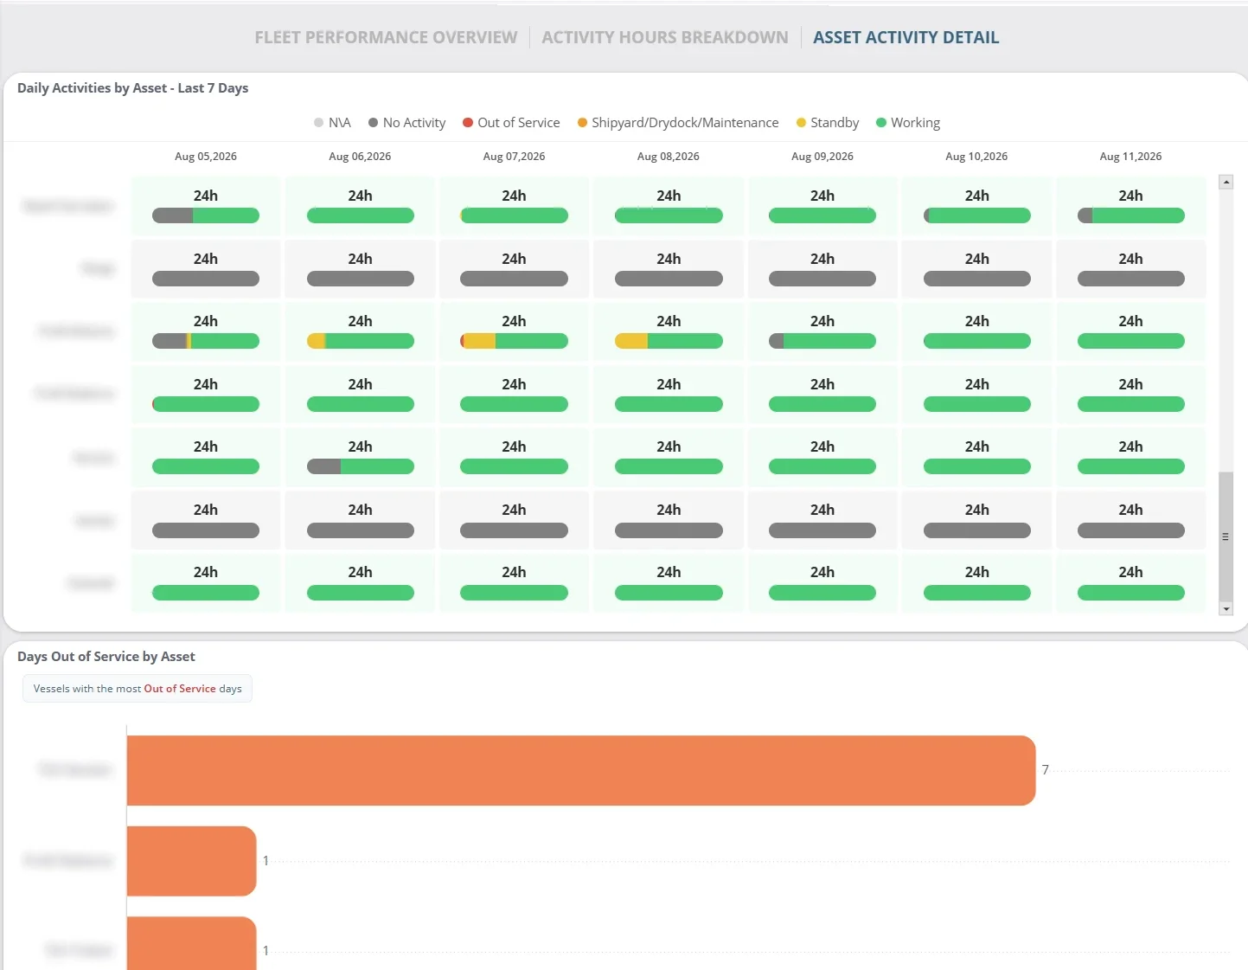The width and height of the screenshot is (1248, 970).
Task: Click third row's Aug 07 Standby segment
Action: point(479,341)
